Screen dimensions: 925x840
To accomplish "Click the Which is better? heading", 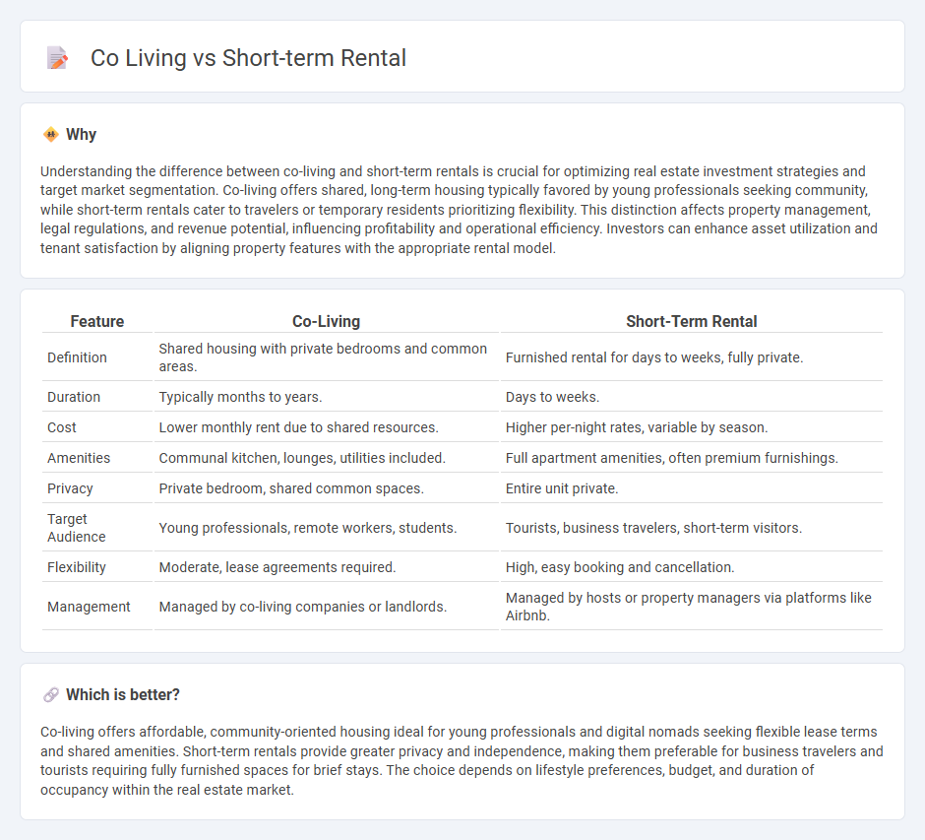I will pyautogui.click(x=123, y=695).
